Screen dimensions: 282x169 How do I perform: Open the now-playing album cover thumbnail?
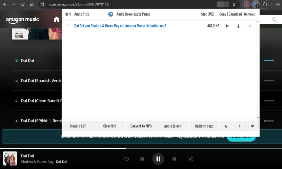click(x=10, y=158)
